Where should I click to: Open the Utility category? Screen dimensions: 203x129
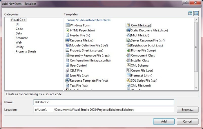(x=19, y=47)
